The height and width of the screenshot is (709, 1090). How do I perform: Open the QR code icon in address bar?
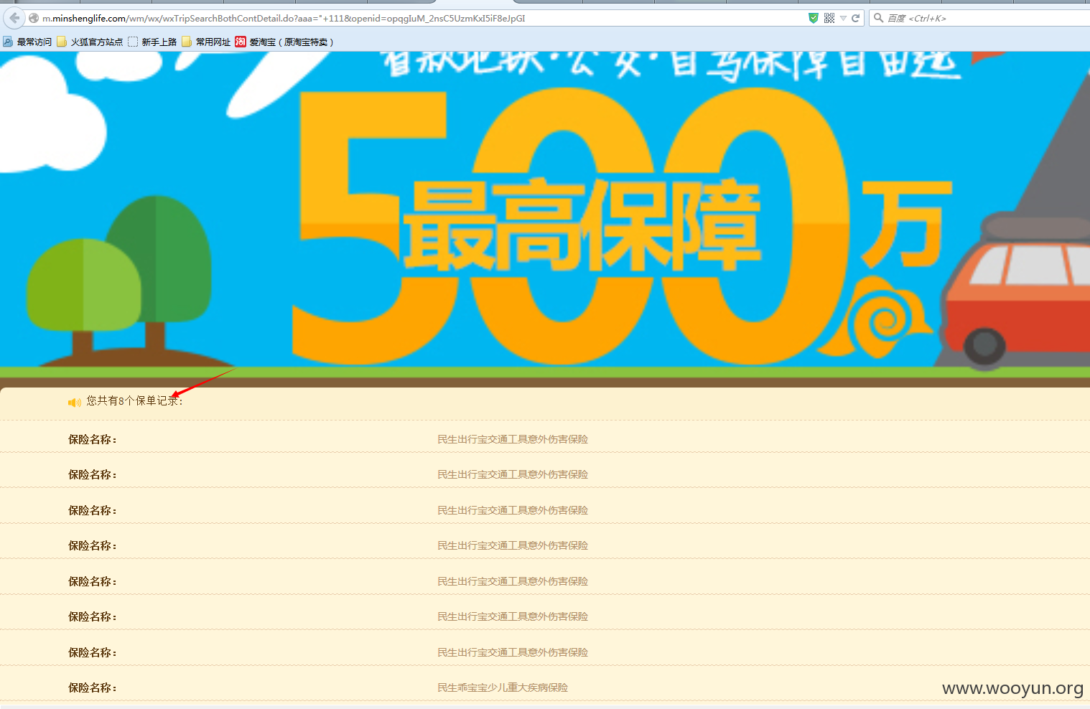[829, 18]
